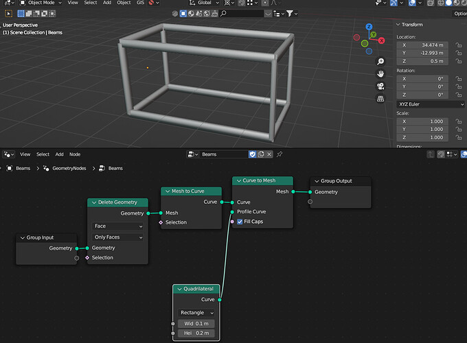Toggle the snap magnet icon
This screenshot has width=467, height=343.
(x=242, y=3)
